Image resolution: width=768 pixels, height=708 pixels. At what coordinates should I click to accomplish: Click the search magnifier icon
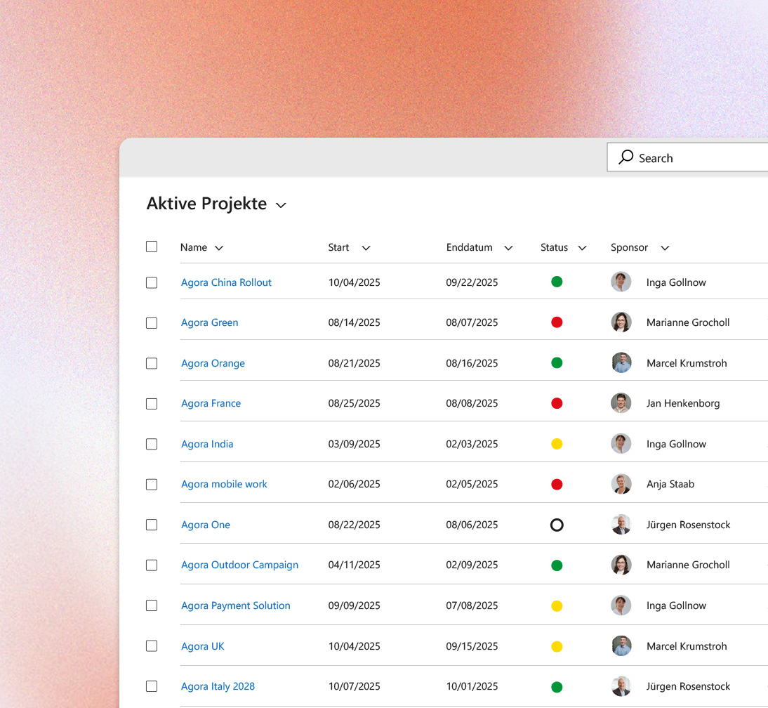point(625,157)
